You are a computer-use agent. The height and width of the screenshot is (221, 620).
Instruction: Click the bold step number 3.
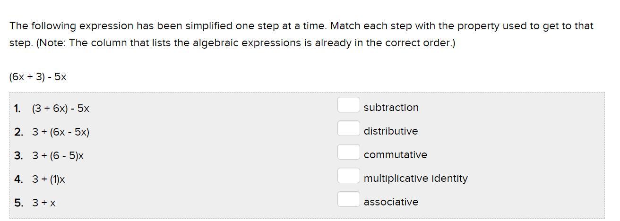point(18,156)
